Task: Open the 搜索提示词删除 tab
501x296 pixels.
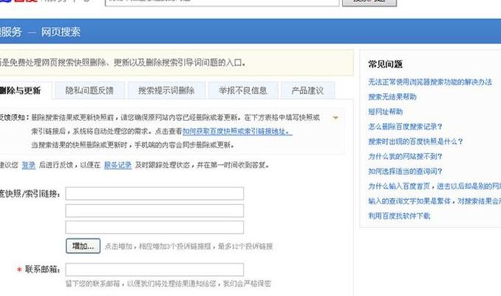Action: pos(166,90)
